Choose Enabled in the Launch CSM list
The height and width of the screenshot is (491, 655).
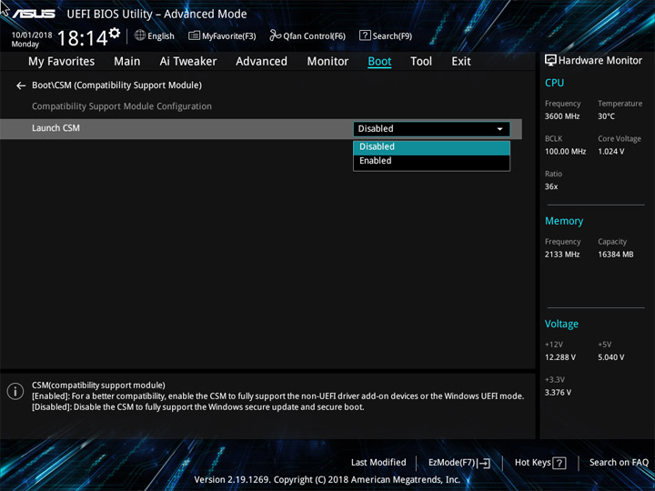431,161
